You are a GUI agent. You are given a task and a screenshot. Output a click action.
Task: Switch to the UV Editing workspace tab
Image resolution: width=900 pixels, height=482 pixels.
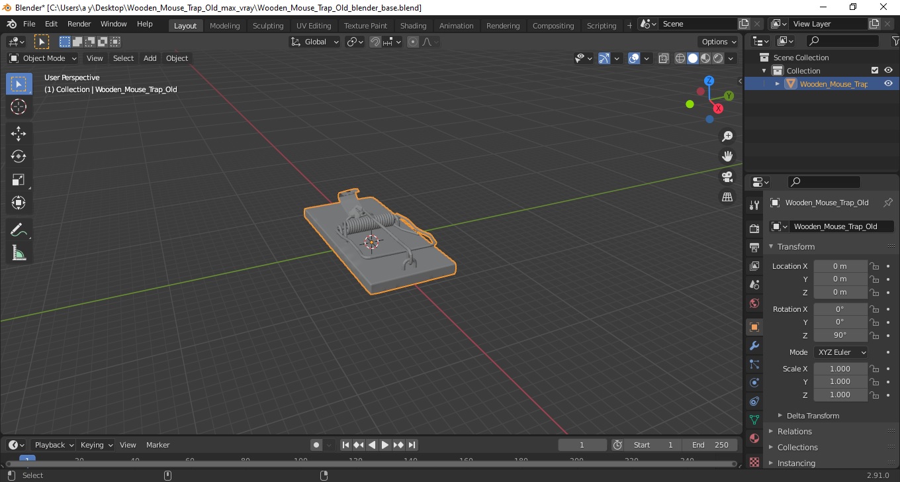[x=314, y=26]
